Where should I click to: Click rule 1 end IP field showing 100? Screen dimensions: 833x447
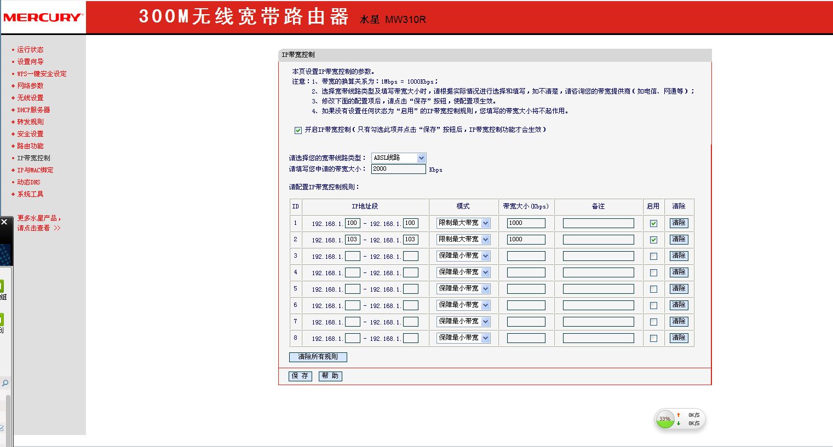pos(411,223)
